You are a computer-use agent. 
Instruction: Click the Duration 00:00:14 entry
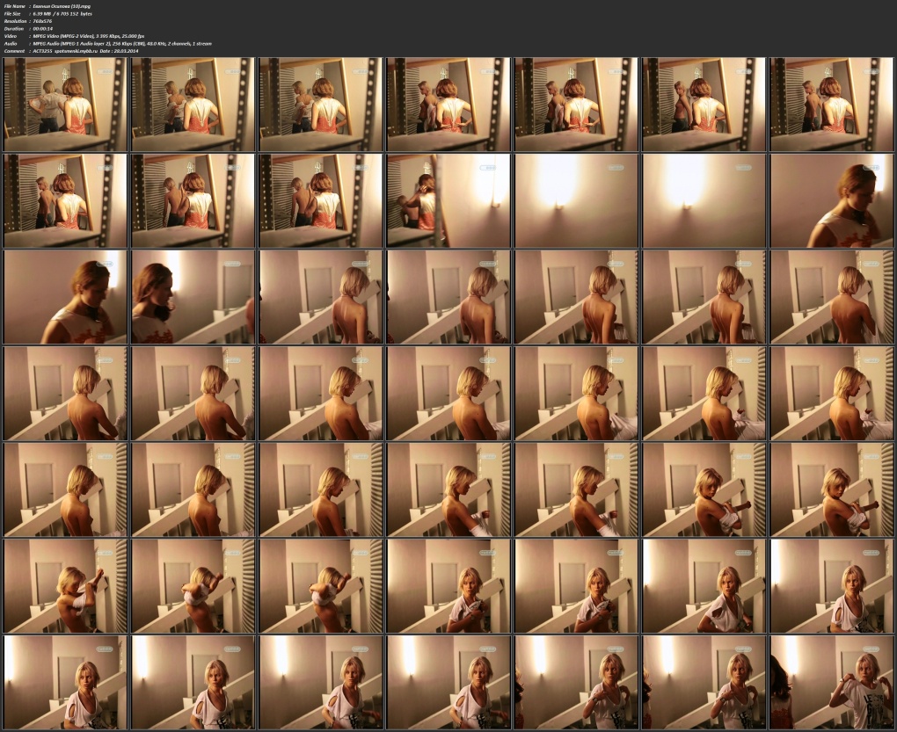[x=44, y=28]
